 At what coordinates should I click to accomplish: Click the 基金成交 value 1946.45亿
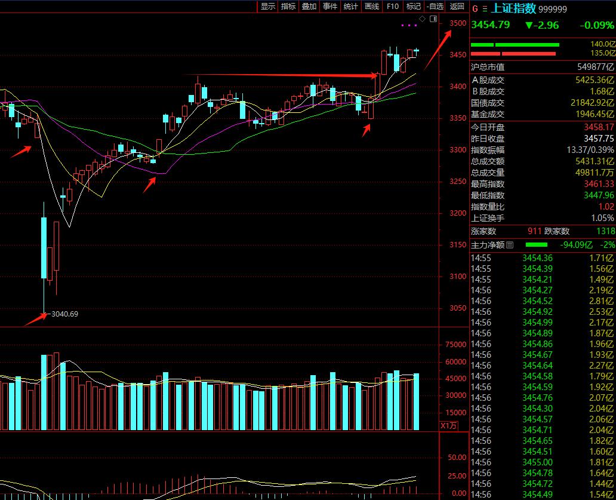click(x=595, y=114)
